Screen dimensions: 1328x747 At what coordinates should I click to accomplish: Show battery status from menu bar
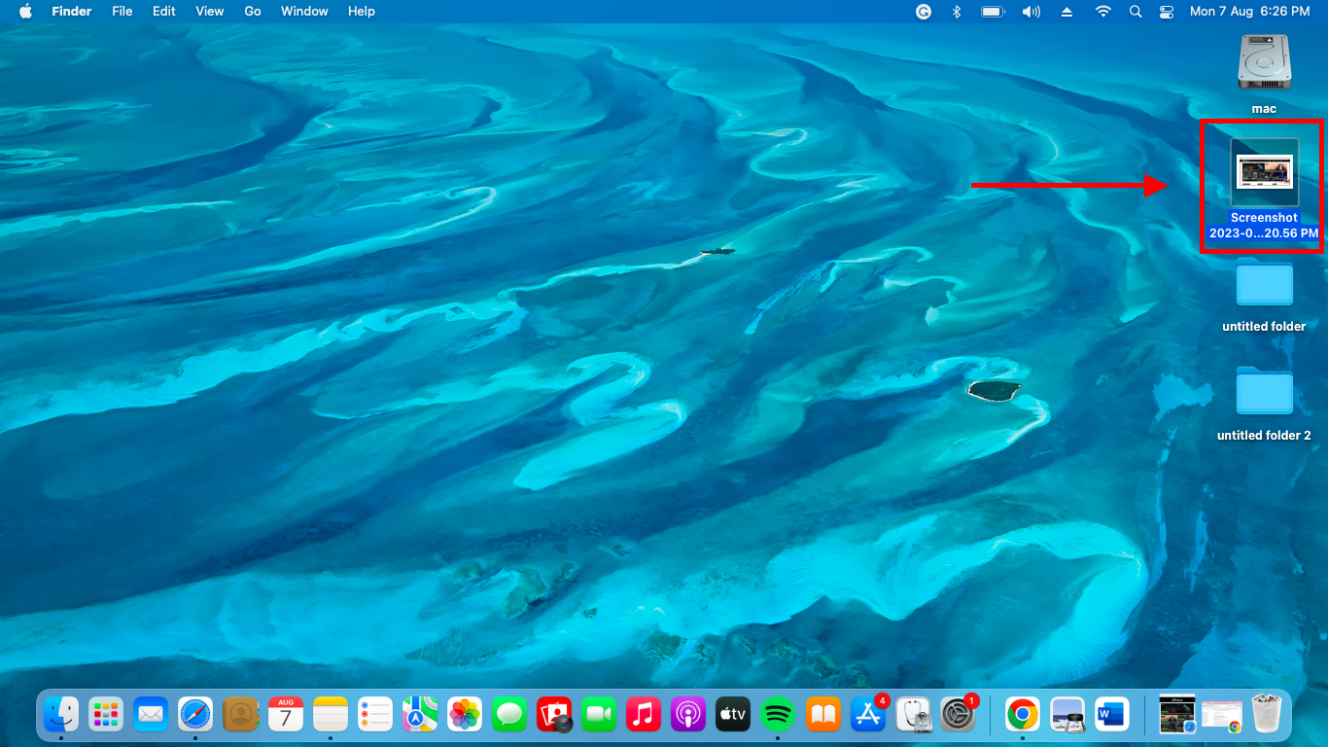[x=992, y=11]
